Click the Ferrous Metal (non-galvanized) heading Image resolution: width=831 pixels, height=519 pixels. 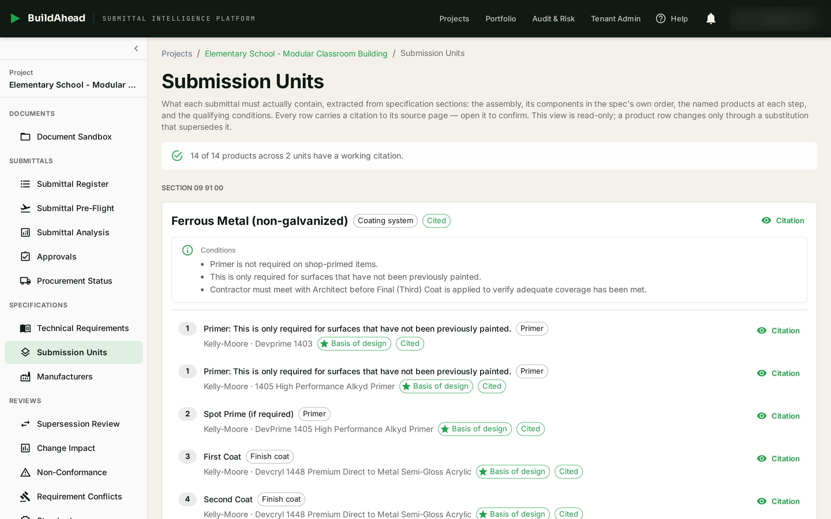pos(259,221)
